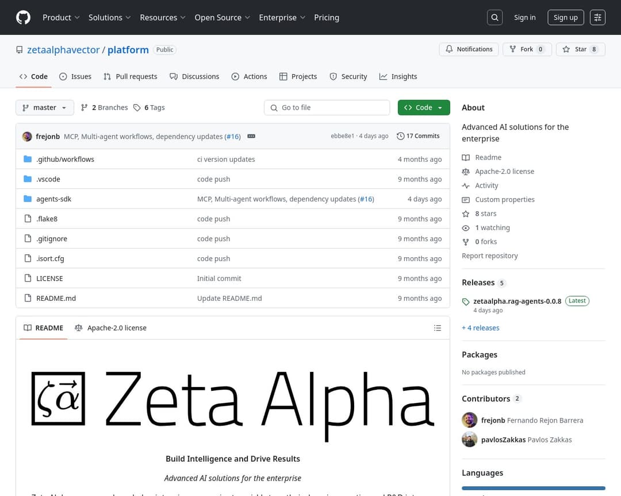The image size is (621, 496).
Task: Switch to the Issues tab
Action: [75, 77]
